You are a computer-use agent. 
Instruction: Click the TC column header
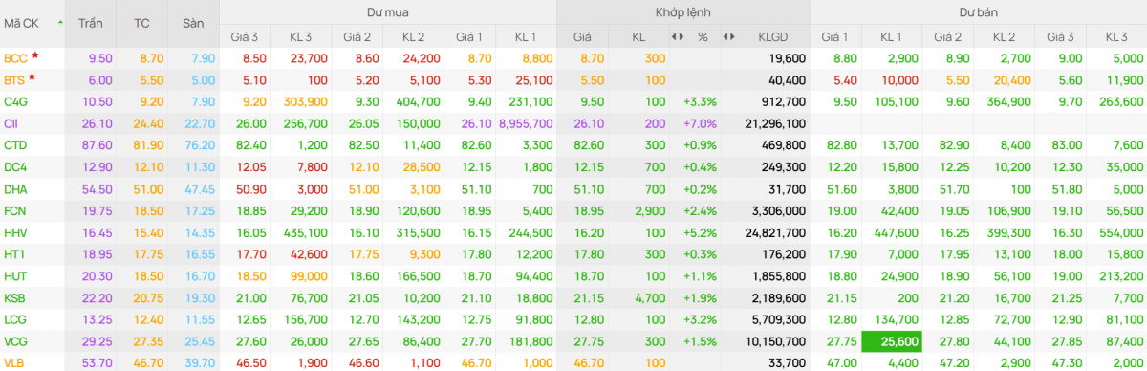coord(142,21)
